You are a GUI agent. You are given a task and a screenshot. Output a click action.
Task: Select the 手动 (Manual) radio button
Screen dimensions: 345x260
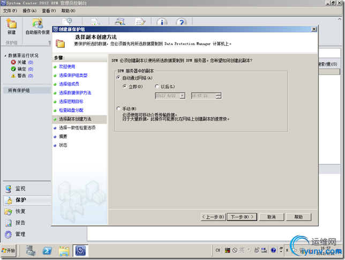click(118, 109)
